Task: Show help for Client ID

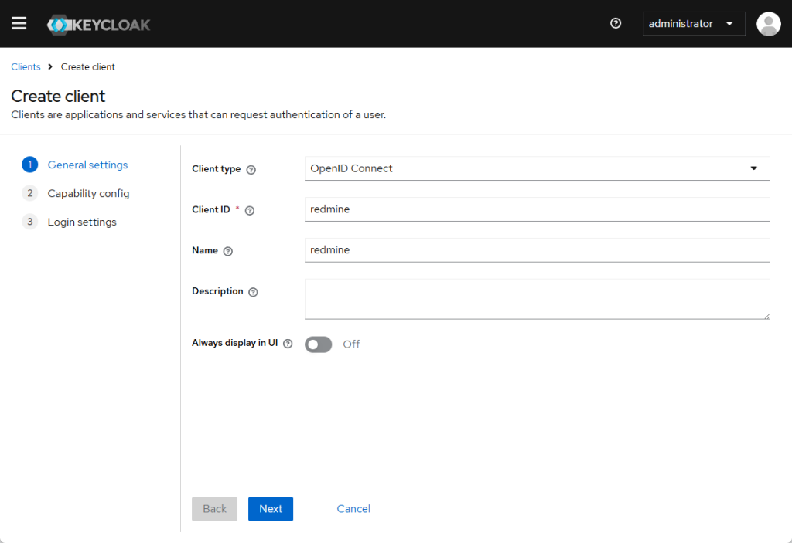Action: 250,210
